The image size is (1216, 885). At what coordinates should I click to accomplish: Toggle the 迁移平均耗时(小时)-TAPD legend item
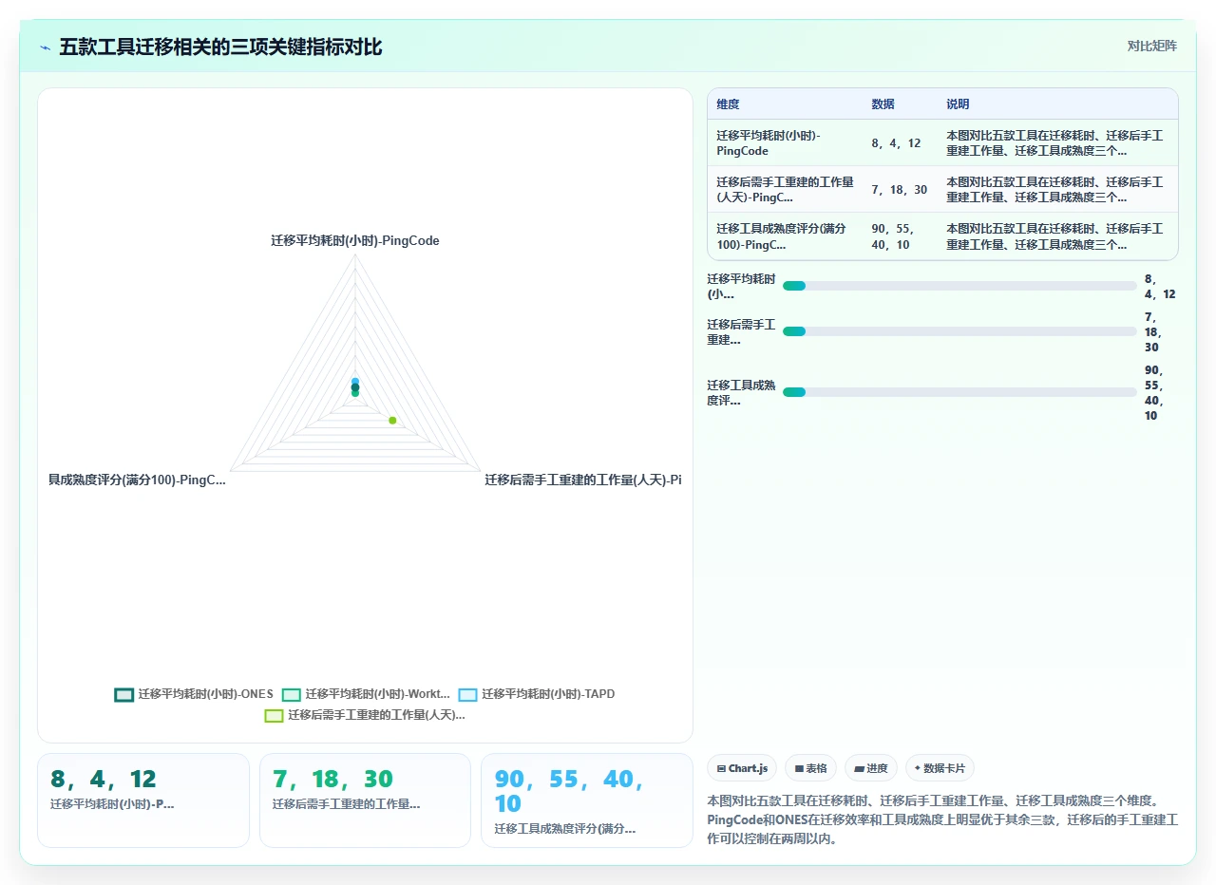pos(537,694)
